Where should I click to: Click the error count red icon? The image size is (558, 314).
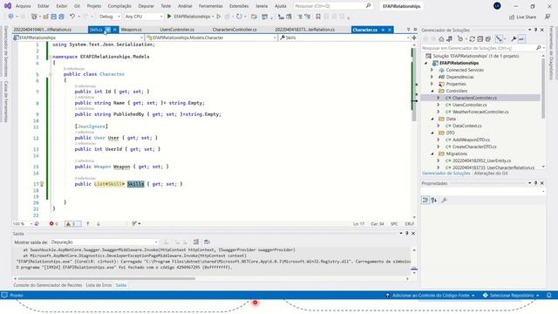click(x=51, y=223)
